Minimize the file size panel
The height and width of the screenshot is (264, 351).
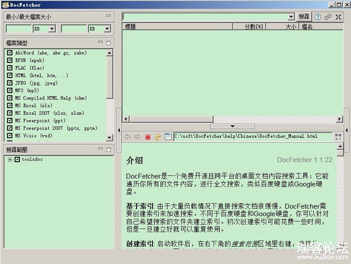point(109,16)
